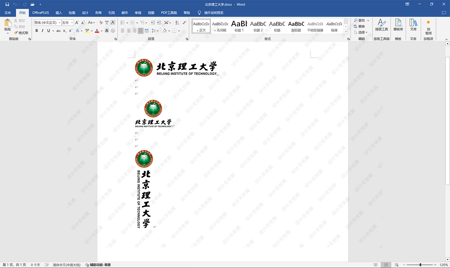This screenshot has height=268, width=450.
Task: Click the sort A-Z icon
Action: point(177,23)
